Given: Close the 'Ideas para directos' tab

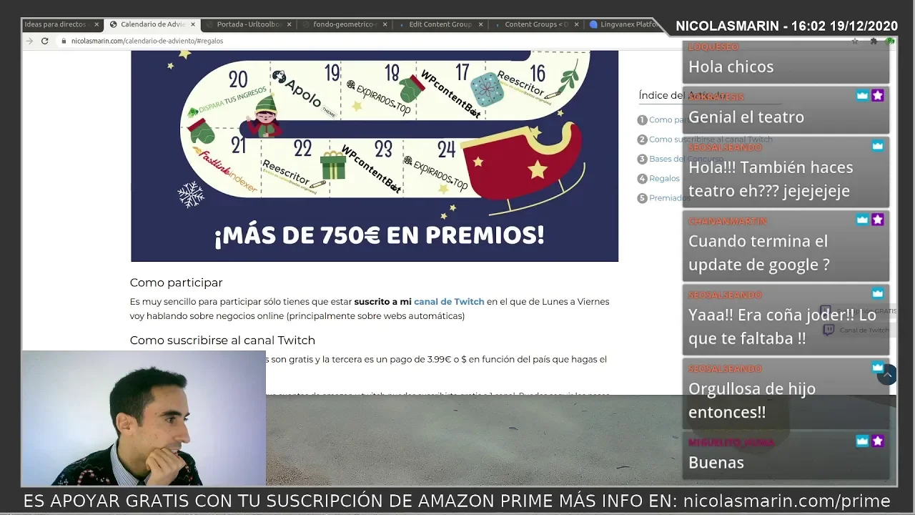Looking at the screenshot, I should pyautogui.click(x=97, y=24).
